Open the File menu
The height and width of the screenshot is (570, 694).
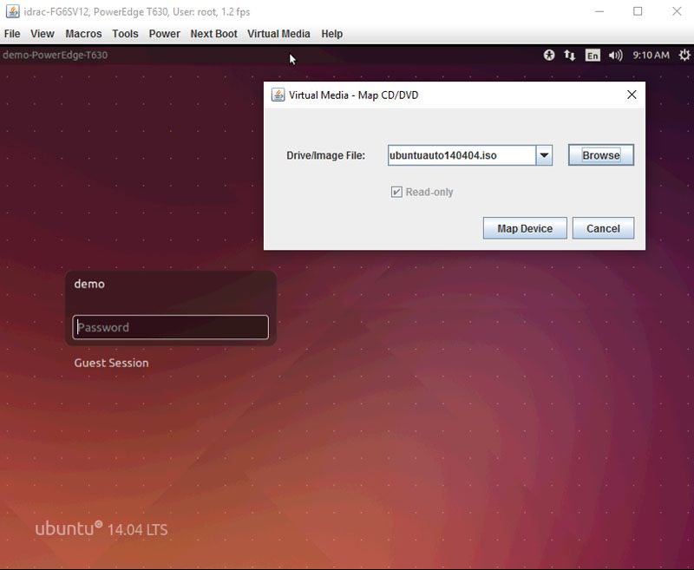click(x=12, y=34)
